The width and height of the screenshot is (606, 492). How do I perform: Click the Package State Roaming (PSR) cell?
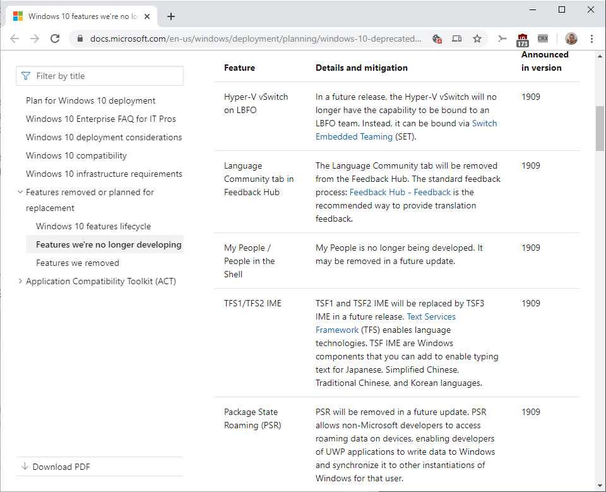[252, 419]
